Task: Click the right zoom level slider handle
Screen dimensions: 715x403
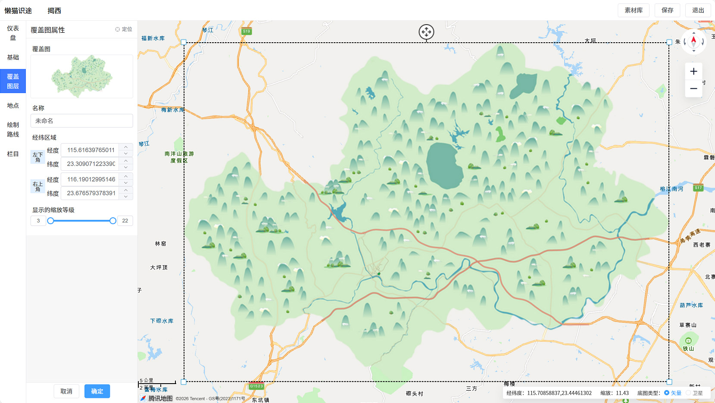Action: coord(113,221)
